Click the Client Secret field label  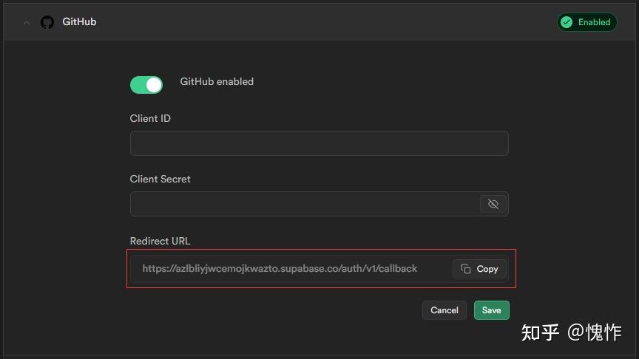pos(160,179)
